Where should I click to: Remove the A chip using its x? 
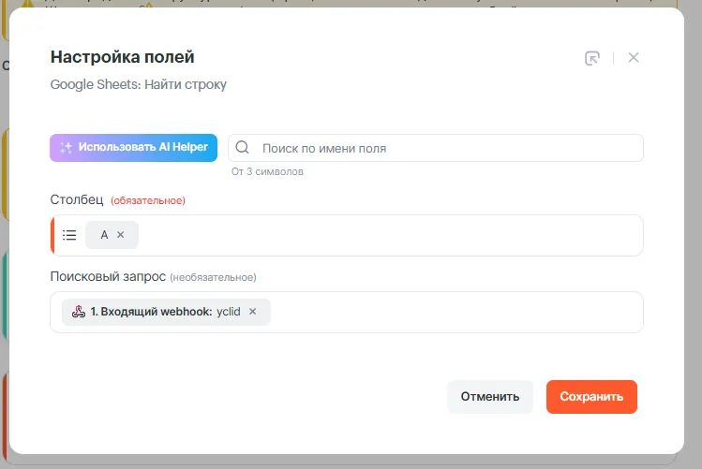click(x=121, y=235)
